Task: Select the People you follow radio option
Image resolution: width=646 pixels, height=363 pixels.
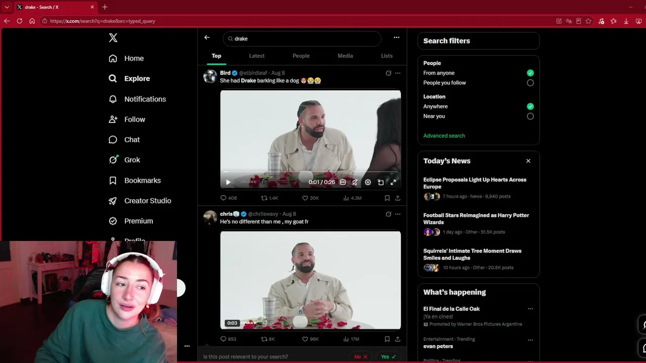Action: (530, 83)
